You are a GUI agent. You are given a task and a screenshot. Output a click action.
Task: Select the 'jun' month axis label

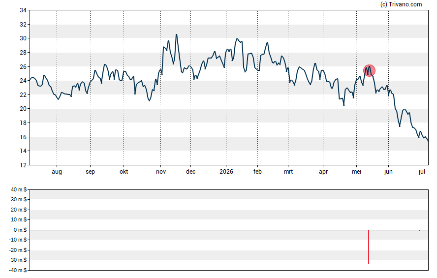pos(388,172)
